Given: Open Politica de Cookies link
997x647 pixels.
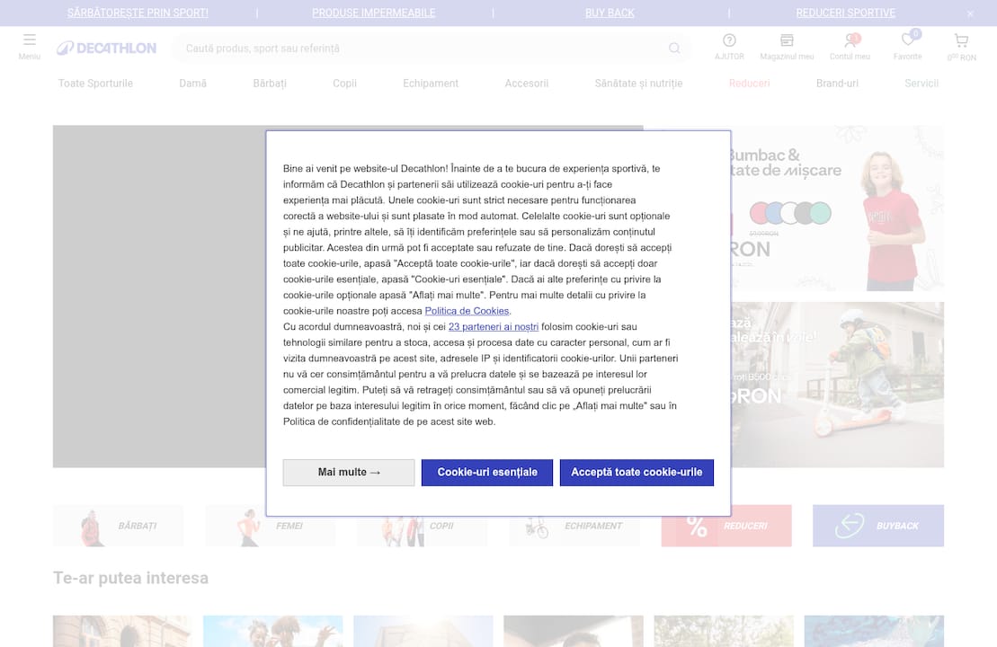Looking at the screenshot, I should pyautogui.click(x=467, y=311).
